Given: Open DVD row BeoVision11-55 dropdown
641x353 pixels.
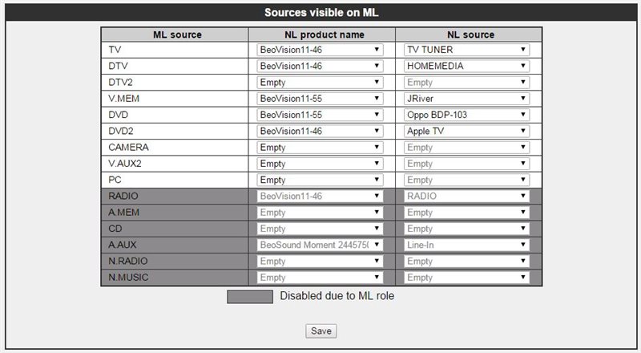Looking at the screenshot, I should tap(320, 115).
